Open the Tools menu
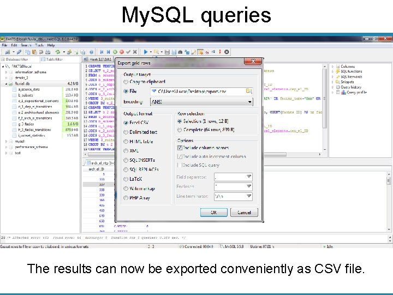Screen dimensions: 393x295 39,45
